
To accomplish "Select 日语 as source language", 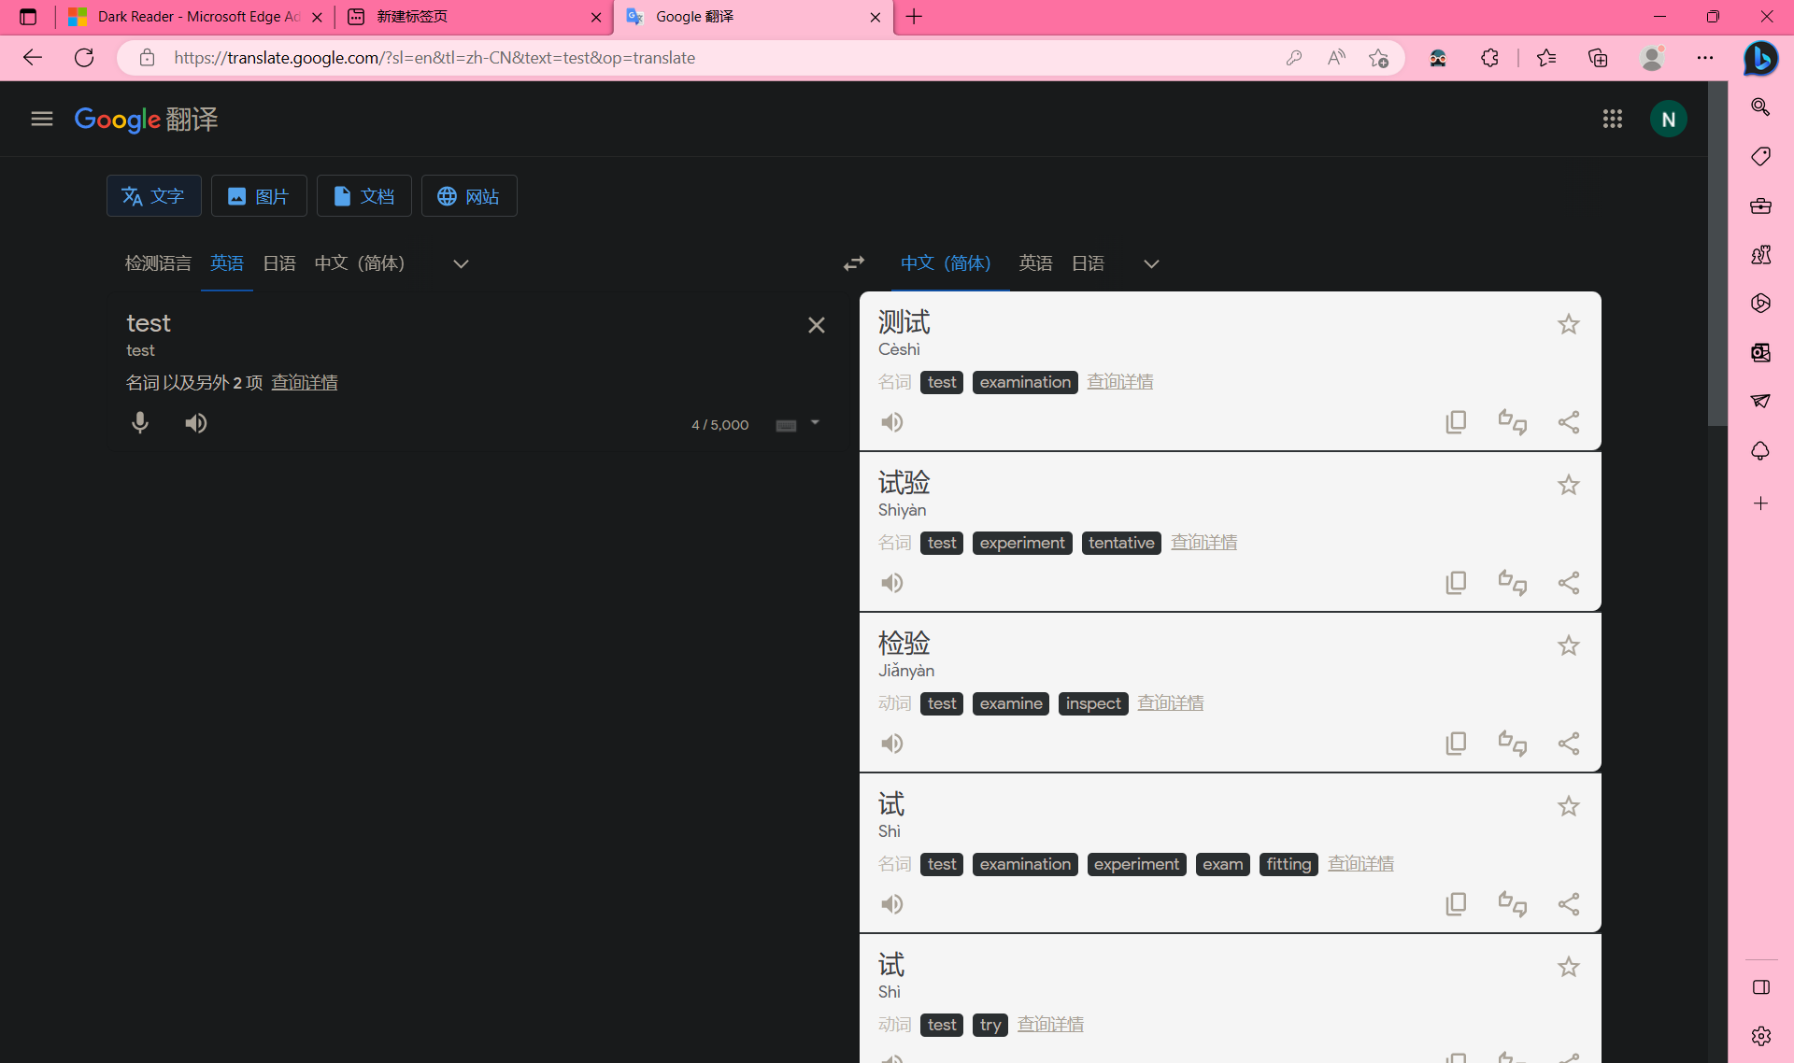I will coord(278,263).
